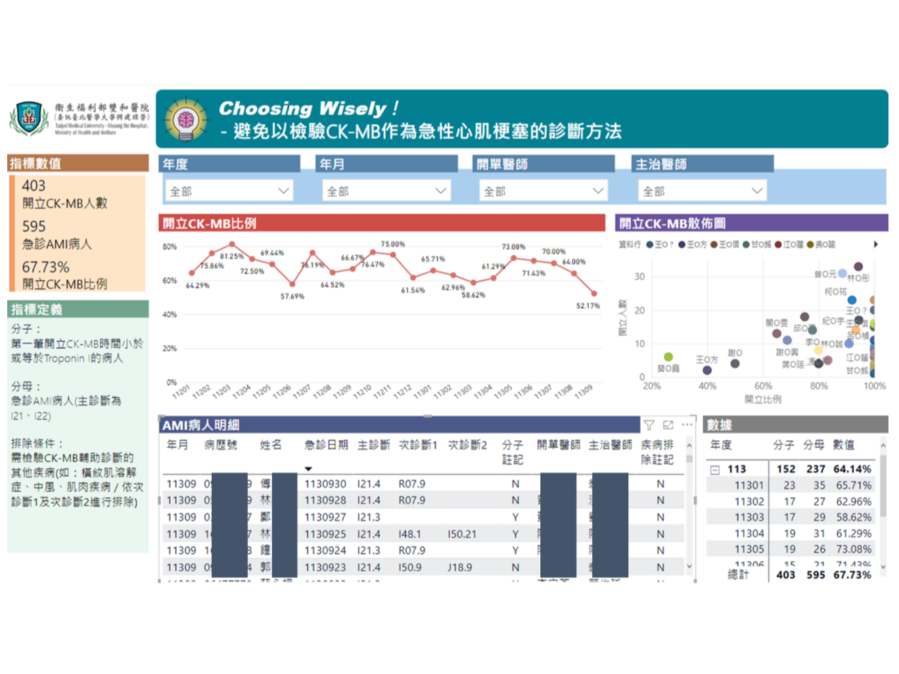Click scatter point labeled 柯O祐
The image size is (899, 674).
(x=852, y=300)
